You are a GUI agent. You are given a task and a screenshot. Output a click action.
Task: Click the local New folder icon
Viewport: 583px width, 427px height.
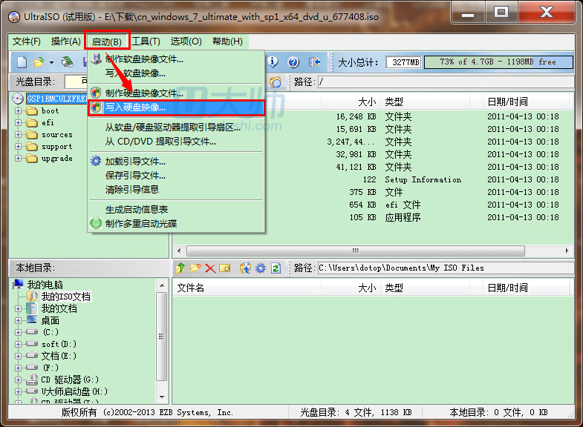click(x=195, y=268)
